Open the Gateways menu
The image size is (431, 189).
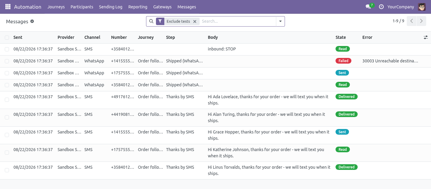[162, 7]
